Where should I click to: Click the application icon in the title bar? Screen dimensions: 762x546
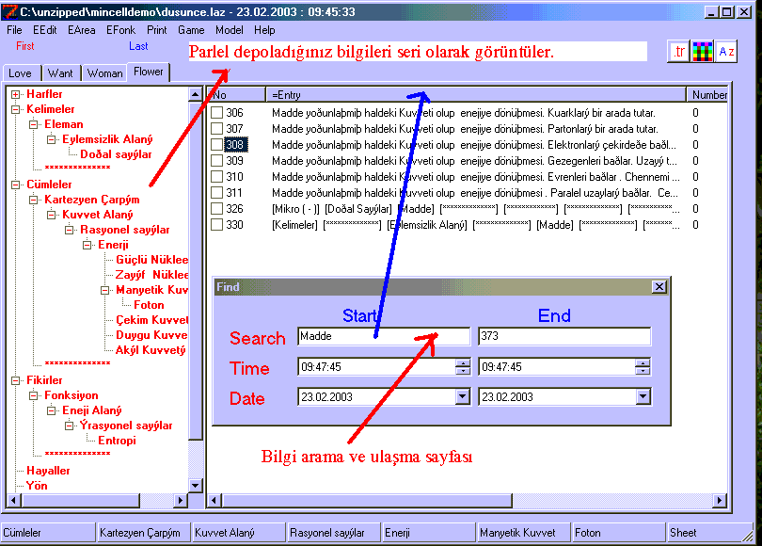coord(9,11)
